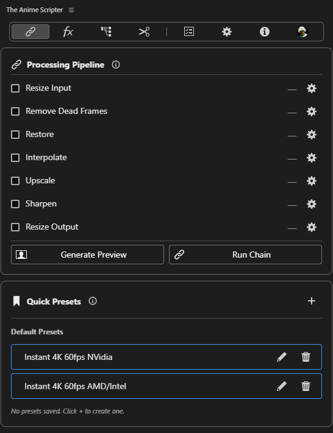
Task: Click the 'No presets saved' hint text
Action: 68,411
